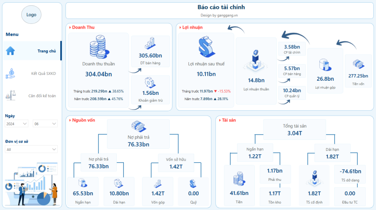Select the top Nợ phải trả 76.33bn card

pos(138,134)
